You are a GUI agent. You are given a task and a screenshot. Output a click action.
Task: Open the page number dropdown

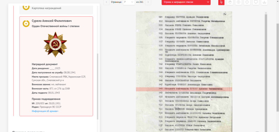tap(129, 2)
